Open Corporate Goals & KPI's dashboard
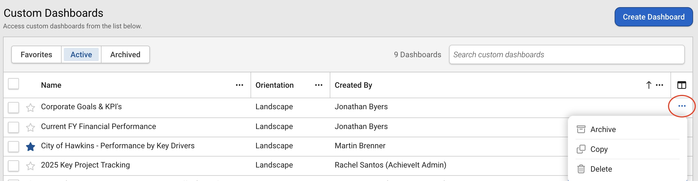The height and width of the screenshot is (181, 698). click(x=81, y=107)
